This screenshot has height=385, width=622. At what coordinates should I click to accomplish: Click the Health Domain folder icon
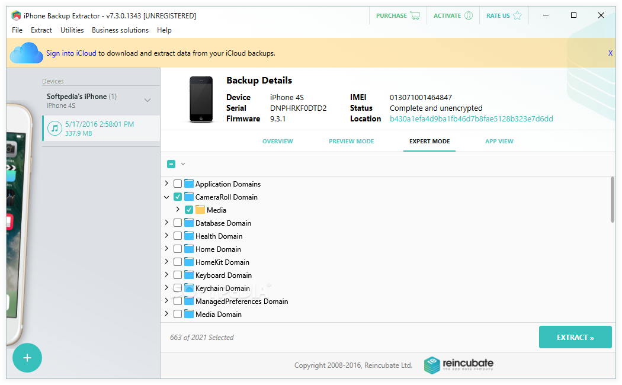189,236
